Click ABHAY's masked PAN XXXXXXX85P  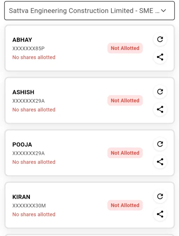28,49
